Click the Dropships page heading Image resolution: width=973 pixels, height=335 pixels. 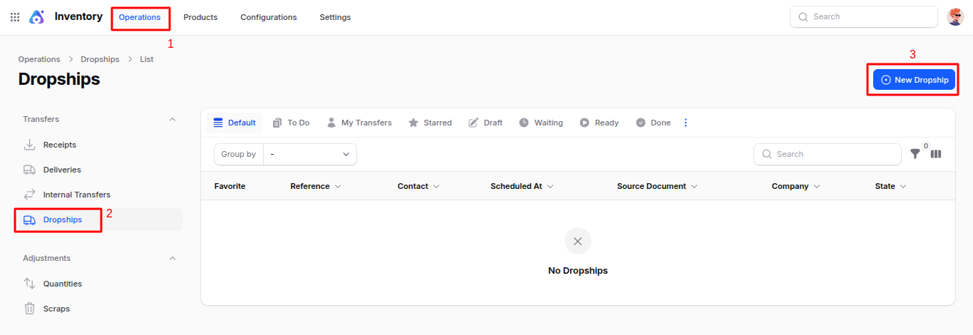pos(59,79)
